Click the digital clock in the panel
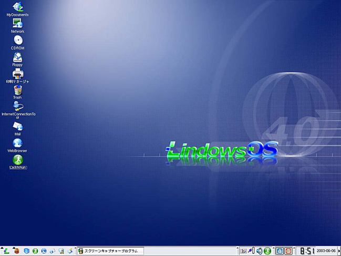 tap(307, 251)
